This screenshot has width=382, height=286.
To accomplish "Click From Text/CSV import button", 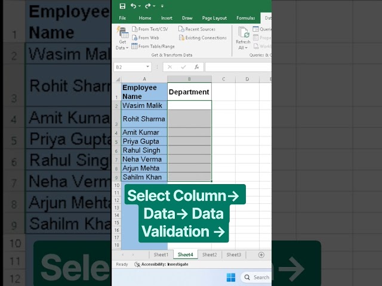I will coord(150,29).
